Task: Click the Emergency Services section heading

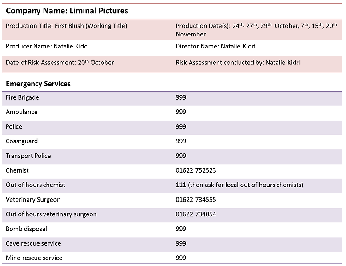Action: 38,84
